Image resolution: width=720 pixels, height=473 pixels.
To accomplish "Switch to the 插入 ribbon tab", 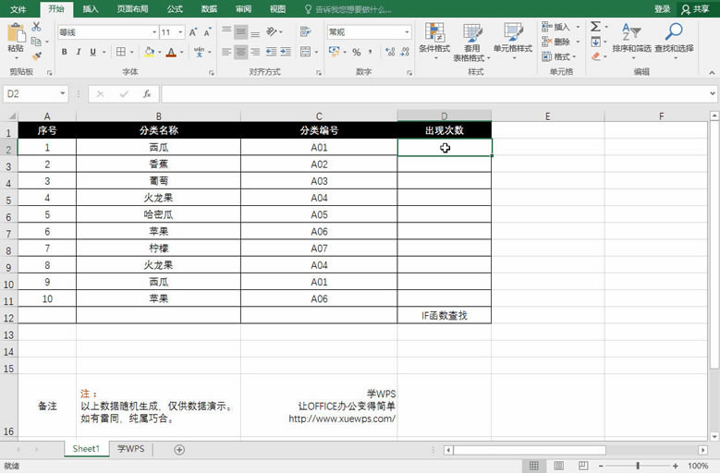I will pos(91,9).
